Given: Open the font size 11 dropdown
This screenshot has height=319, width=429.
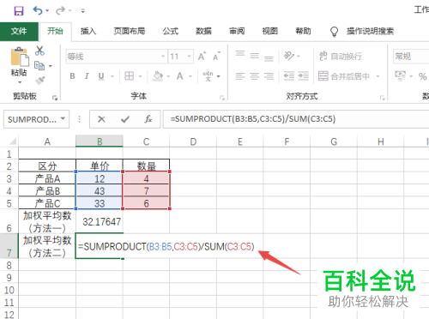Looking at the screenshot, I should coord(189,56).
